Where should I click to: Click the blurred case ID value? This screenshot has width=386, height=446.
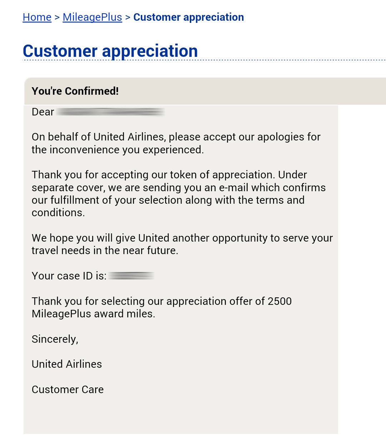pos(132,276)
